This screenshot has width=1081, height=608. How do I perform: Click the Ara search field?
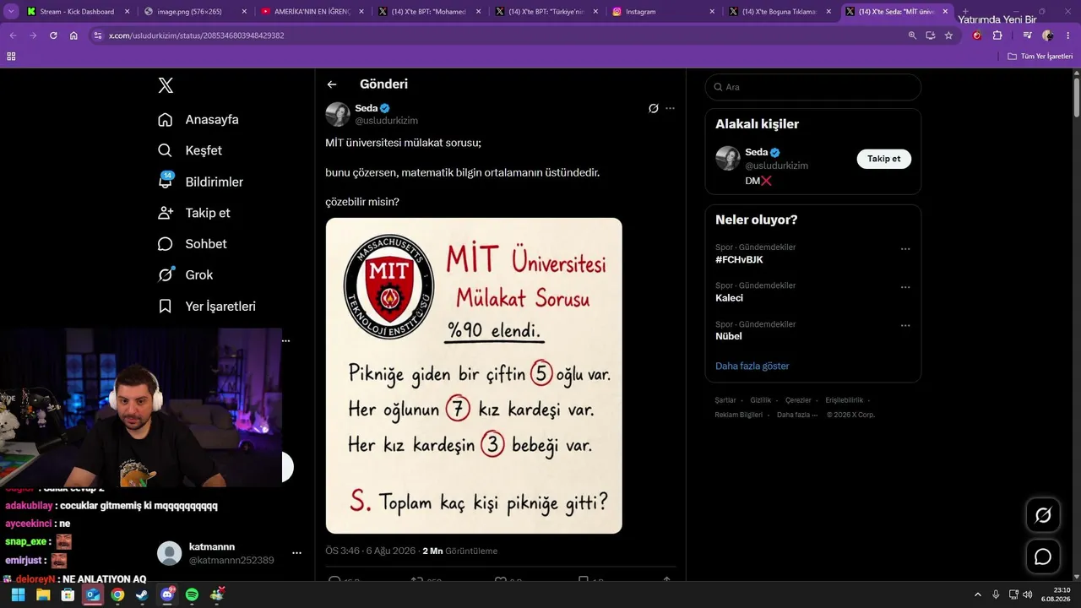click(813, 87)
